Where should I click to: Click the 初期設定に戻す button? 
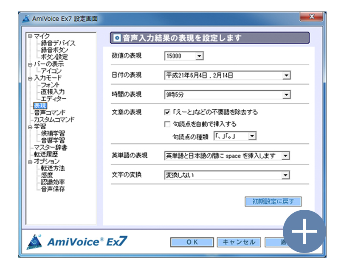coord(273,201)
